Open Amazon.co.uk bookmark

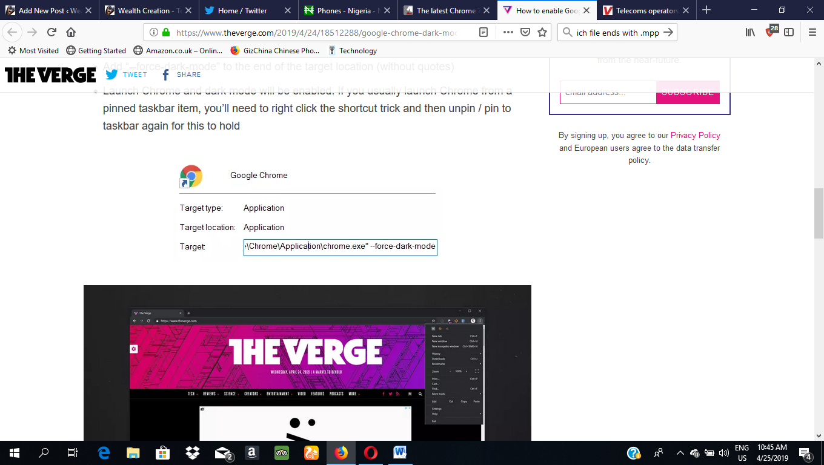(x=178, y=50)
